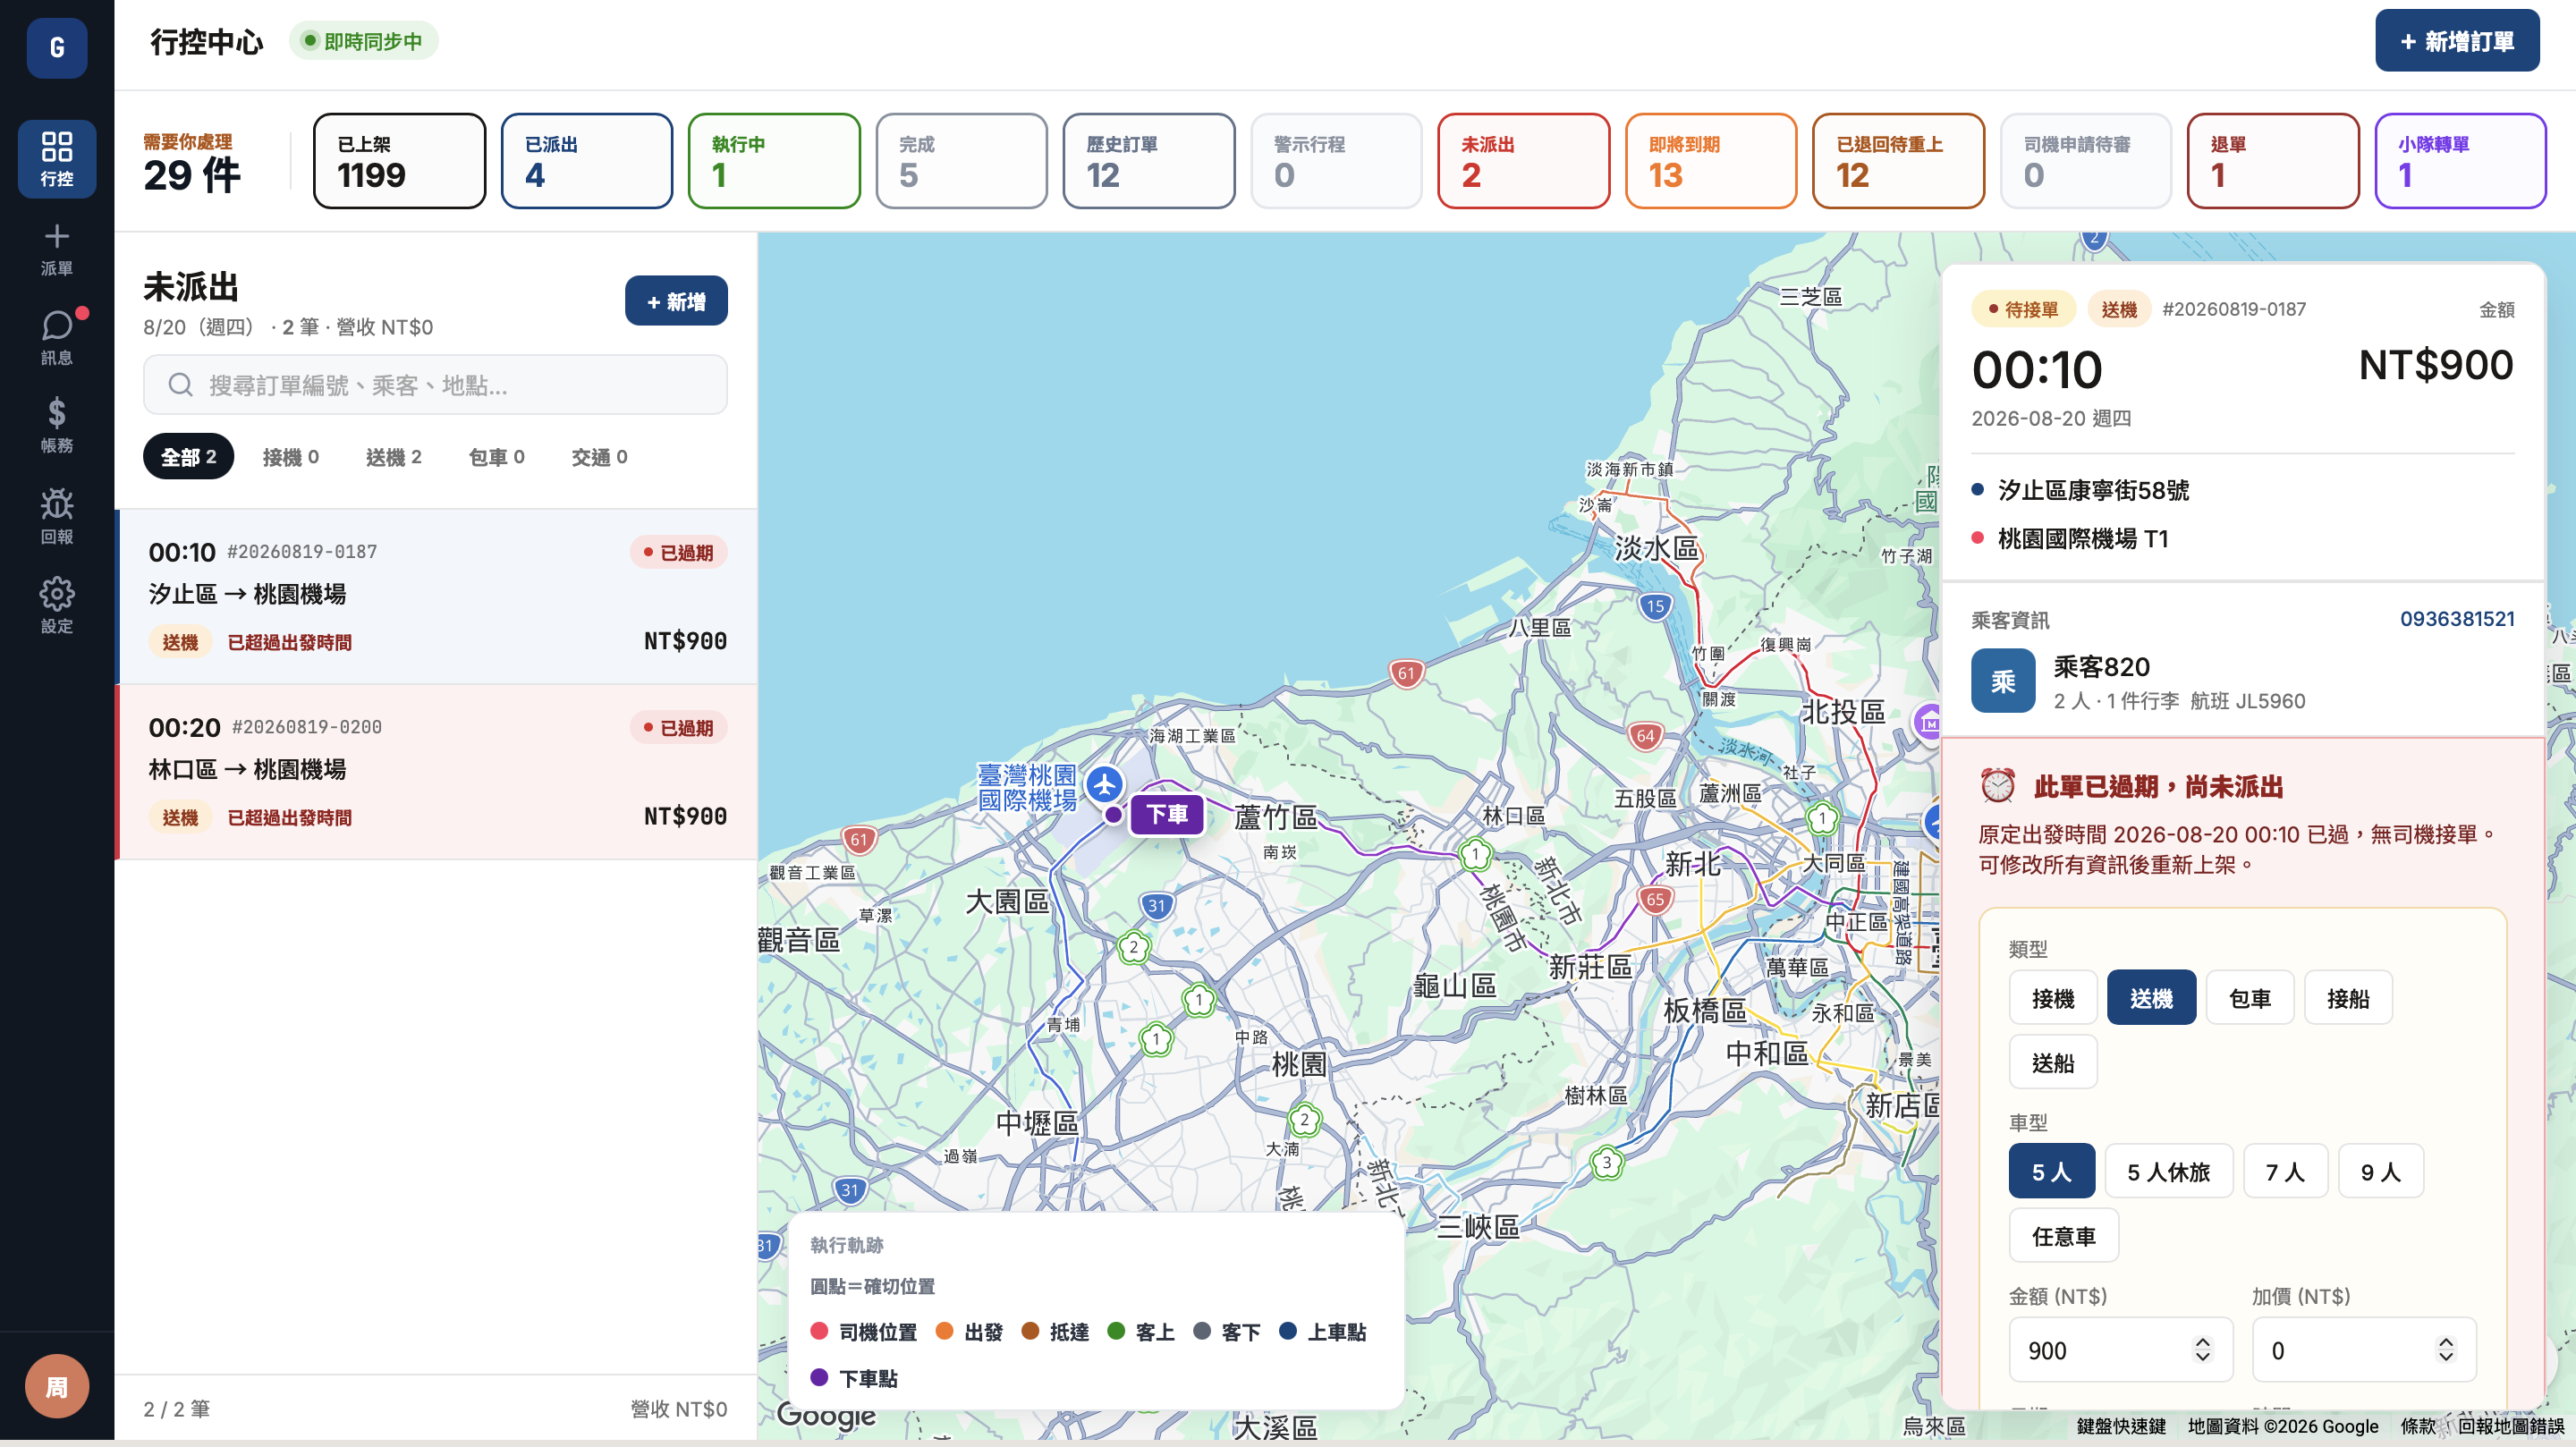Select 接船 order type
2576x1447 pixels.
[2348, 998]
